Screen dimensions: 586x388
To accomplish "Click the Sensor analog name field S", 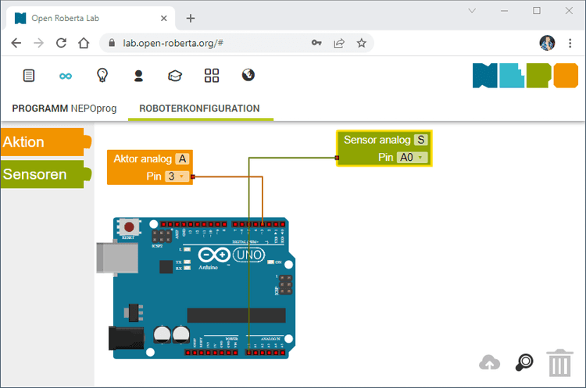I will click(421, 140).
